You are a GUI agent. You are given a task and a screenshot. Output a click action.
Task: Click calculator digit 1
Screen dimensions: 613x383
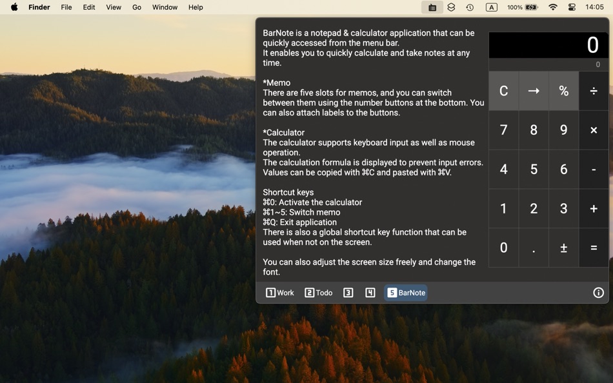coord(503,209)
